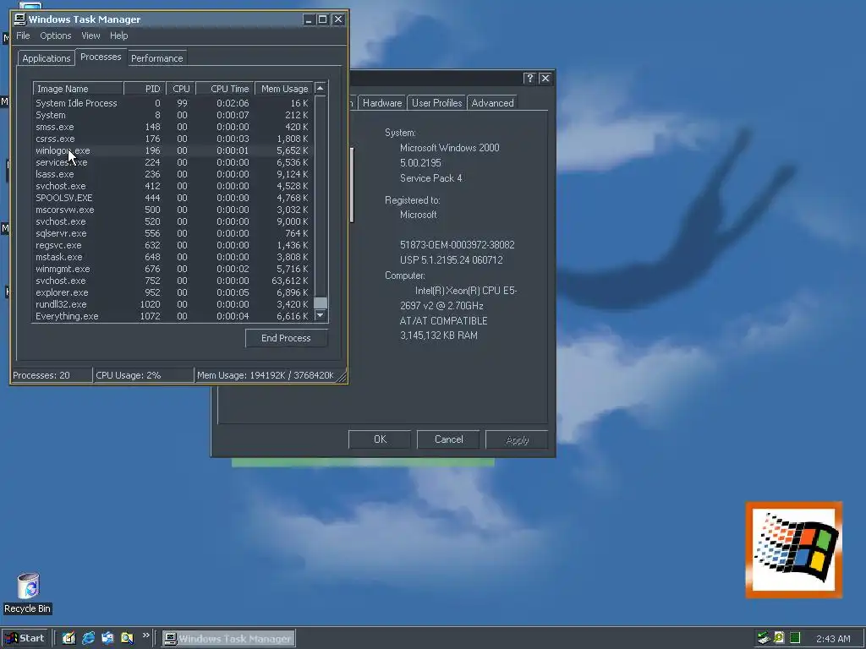Open the Help menu in Task Manager

tap(118, 35)
